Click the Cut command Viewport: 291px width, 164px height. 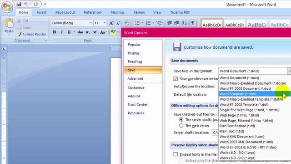23,20
